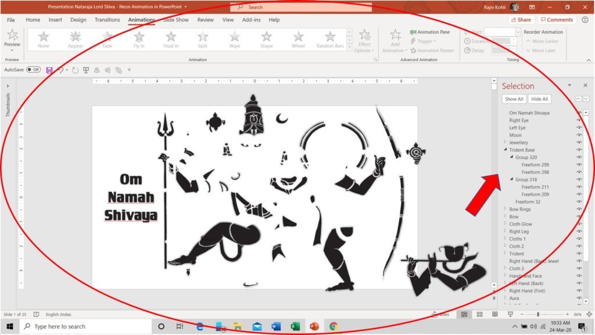
Task: Hide the Cloths 1 group
Action: [579, 239]
